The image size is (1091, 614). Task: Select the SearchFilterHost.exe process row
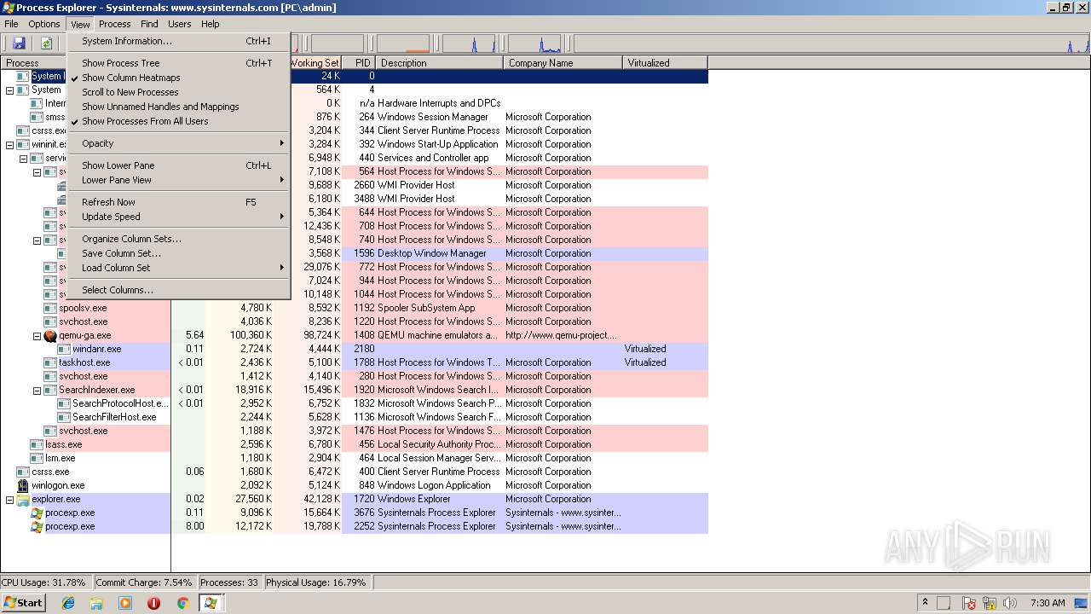pyautogui.click(x=355, y=417)
